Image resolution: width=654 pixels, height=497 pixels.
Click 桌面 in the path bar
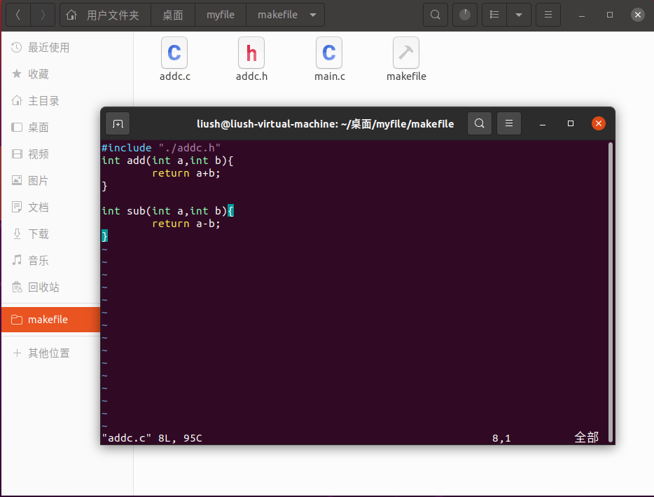click(172, 14)
